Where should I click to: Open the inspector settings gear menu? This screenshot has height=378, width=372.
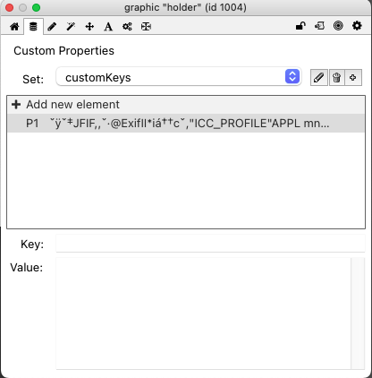[x=357, y=26]
